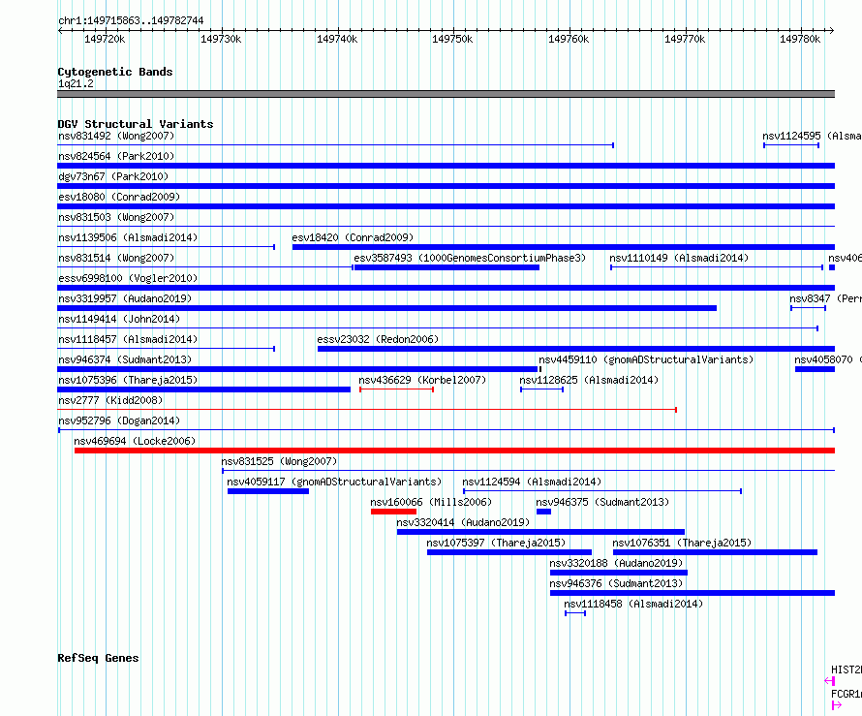Click nsv2777 (Kidd2008) label
The height and width of the screenshot is (716, 862).
point(110,400)
